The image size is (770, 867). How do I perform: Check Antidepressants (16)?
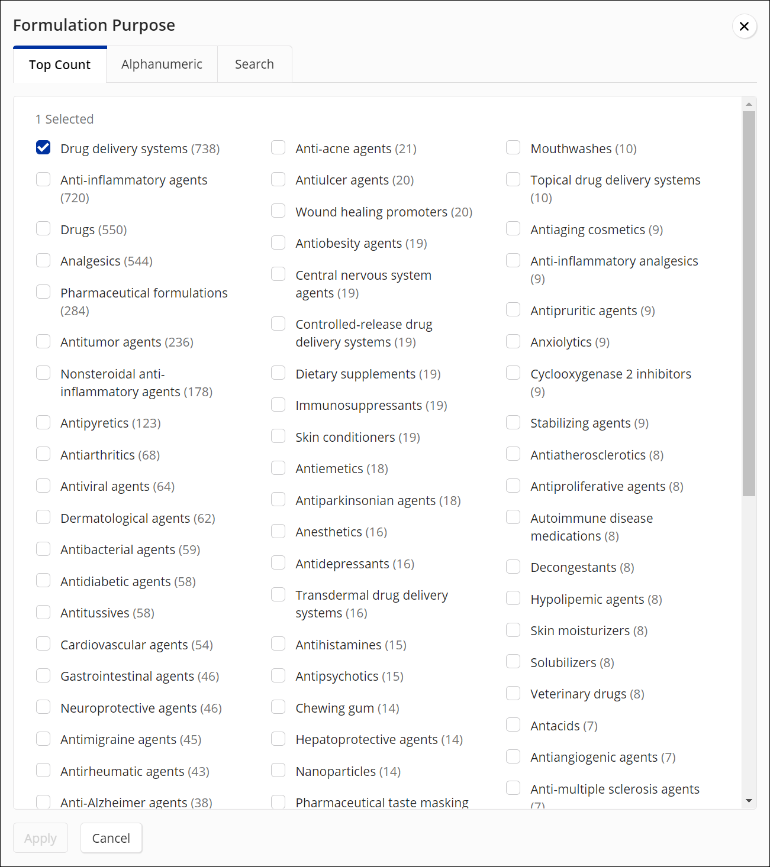[278, 562]
